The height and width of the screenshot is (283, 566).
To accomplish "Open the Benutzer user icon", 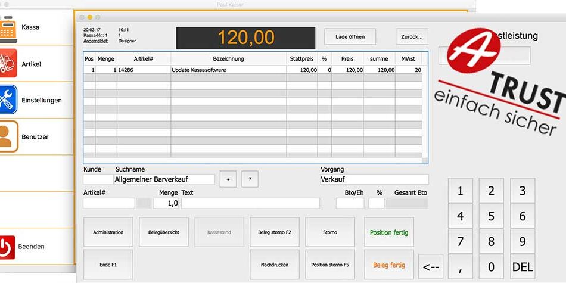I will pyautogui.click(x=8, y=136).
